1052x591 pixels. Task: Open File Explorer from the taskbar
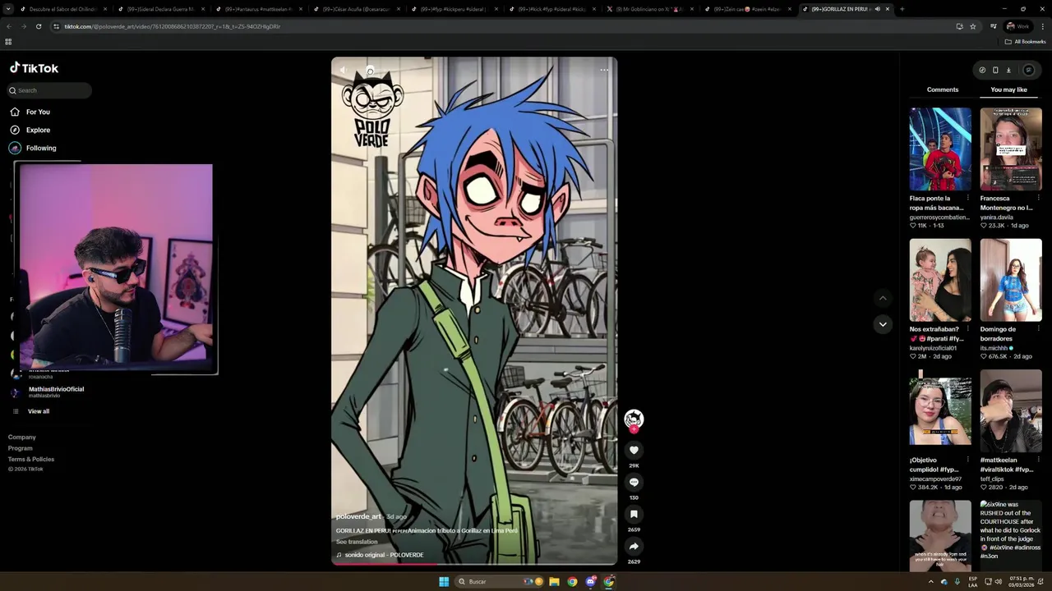pos(554,581)
